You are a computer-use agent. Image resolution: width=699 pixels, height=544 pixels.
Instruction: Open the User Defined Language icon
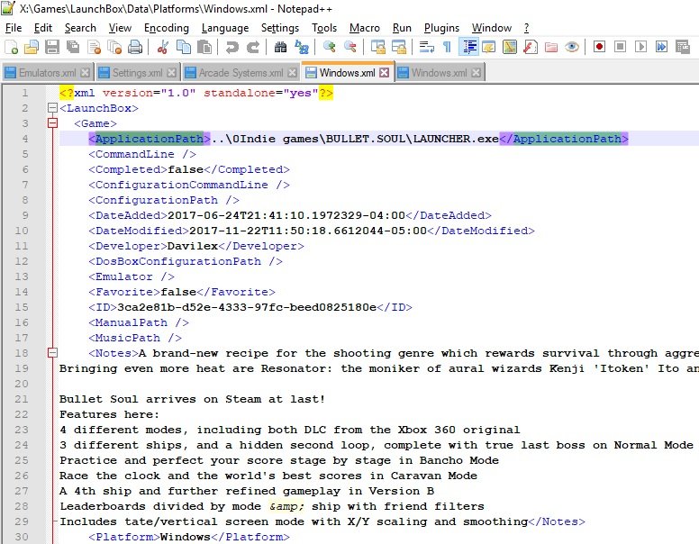tap(489, 47)
